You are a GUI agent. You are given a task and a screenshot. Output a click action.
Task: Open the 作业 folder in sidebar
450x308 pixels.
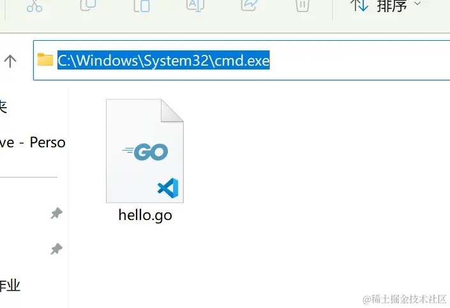[10, 286]
